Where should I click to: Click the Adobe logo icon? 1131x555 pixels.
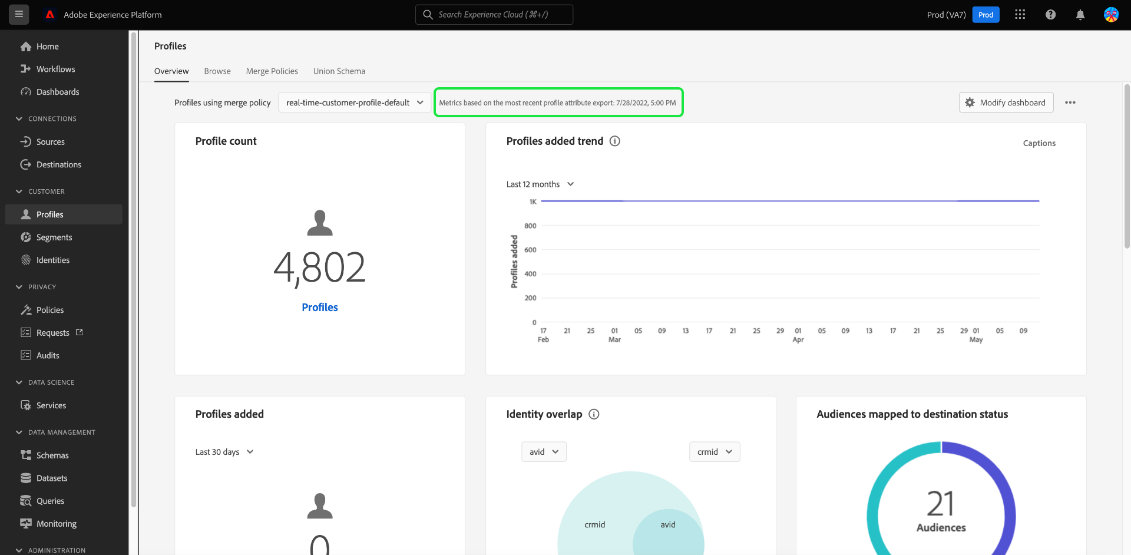point(50,15)
